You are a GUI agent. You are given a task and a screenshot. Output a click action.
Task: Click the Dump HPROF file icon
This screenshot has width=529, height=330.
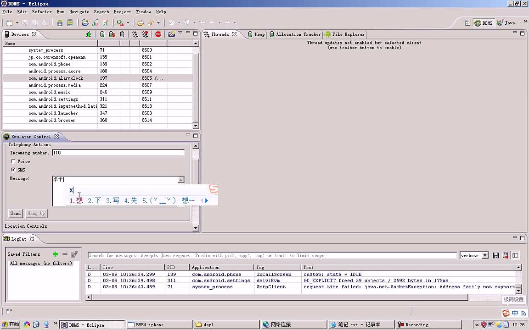coord(112,34)
